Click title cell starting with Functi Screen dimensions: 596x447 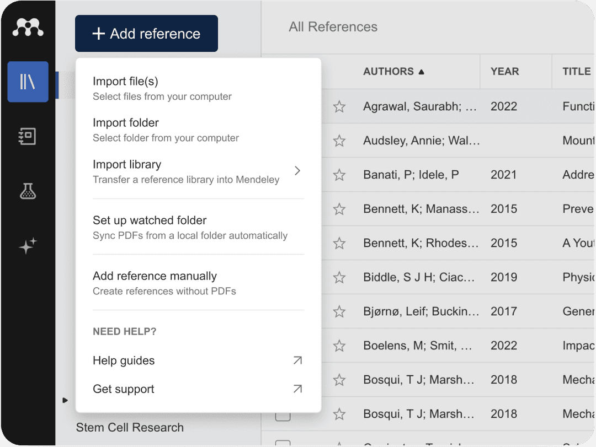pyautogui.click(x=578, y=106)
